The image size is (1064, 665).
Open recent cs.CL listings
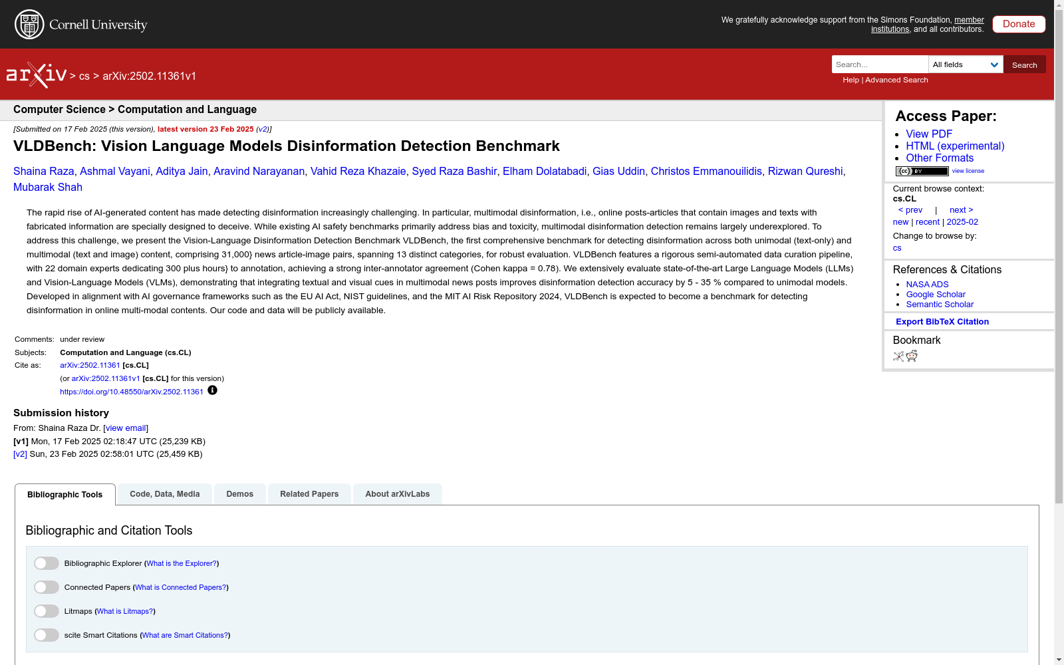(x=928, y=222)
